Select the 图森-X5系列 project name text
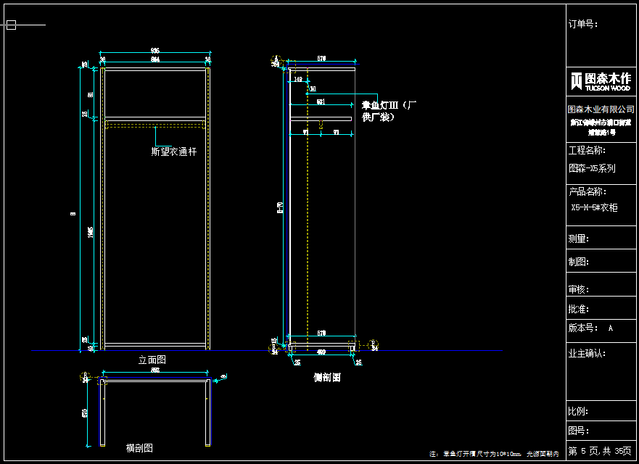639x464 pixels. pyautogui.click(x=592, y=168)
